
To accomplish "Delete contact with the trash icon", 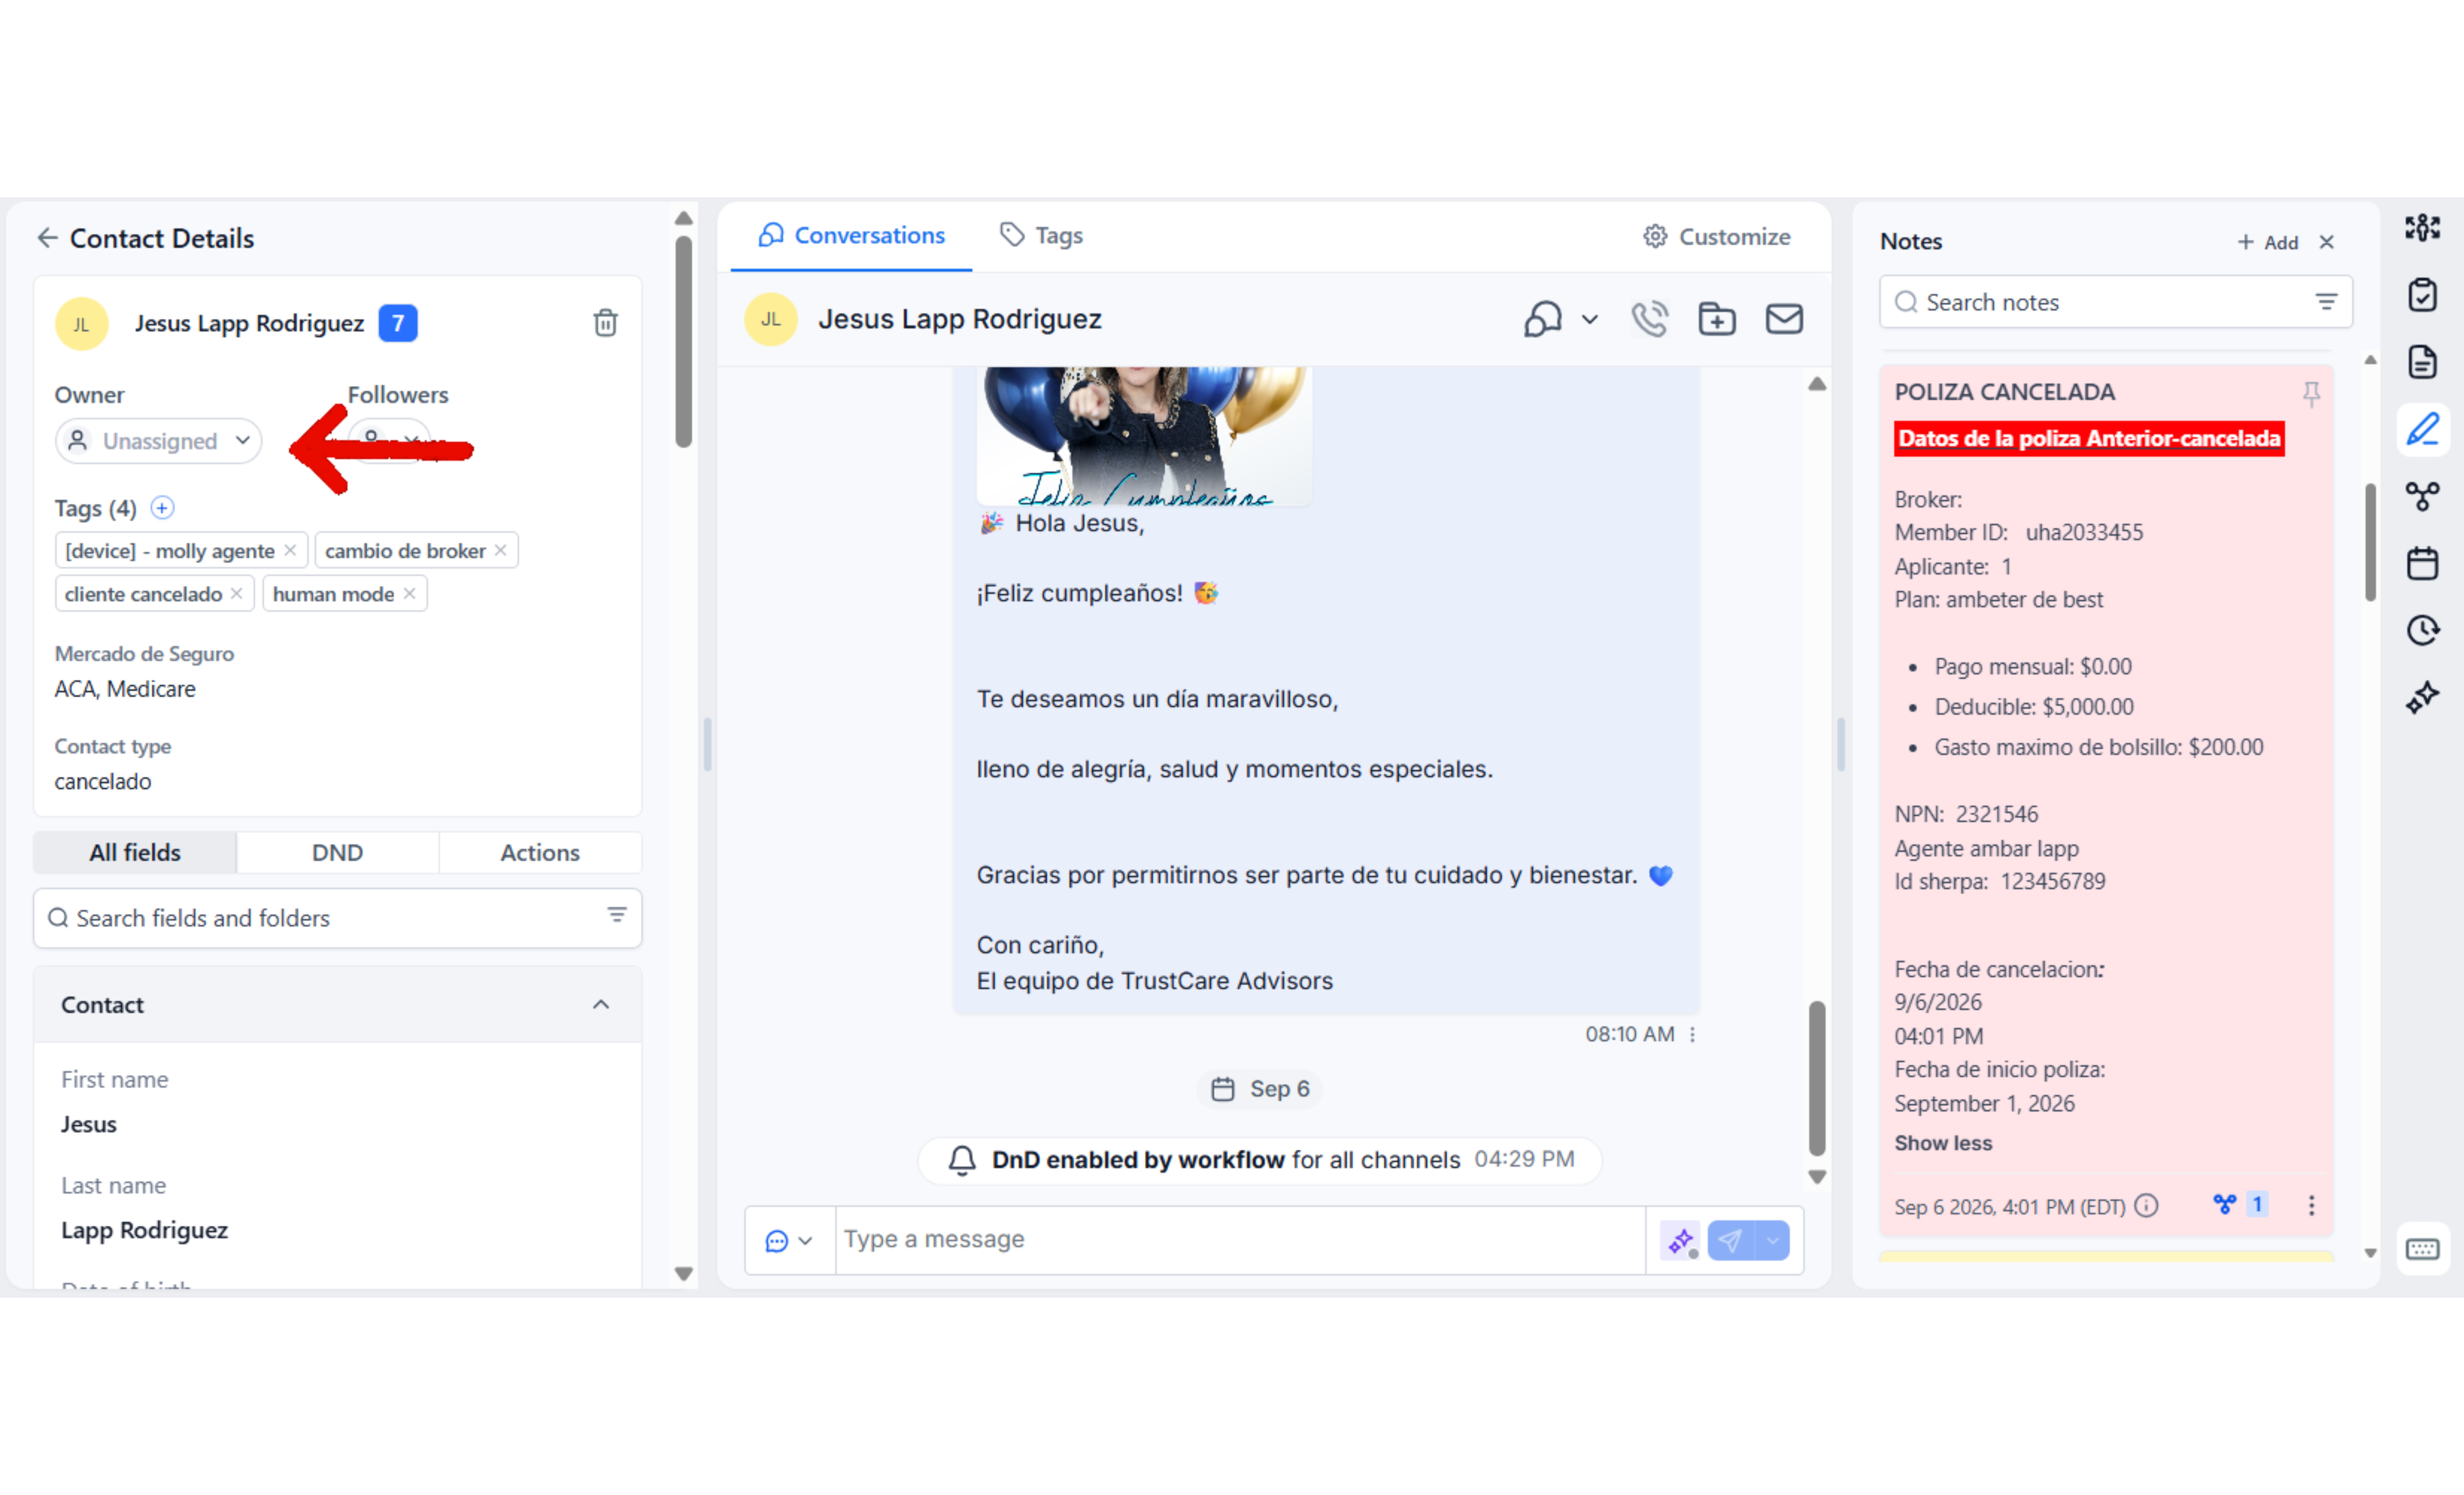I will coord(605,323).
